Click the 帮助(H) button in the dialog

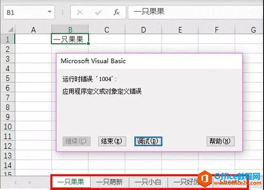point(220,141)
